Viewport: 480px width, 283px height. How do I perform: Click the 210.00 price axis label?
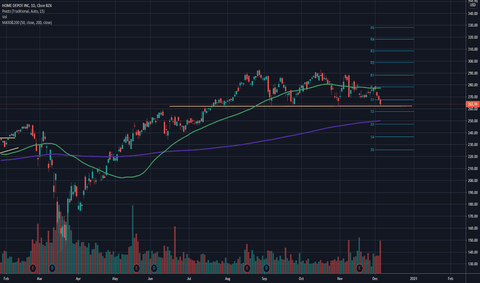[473, 169]
